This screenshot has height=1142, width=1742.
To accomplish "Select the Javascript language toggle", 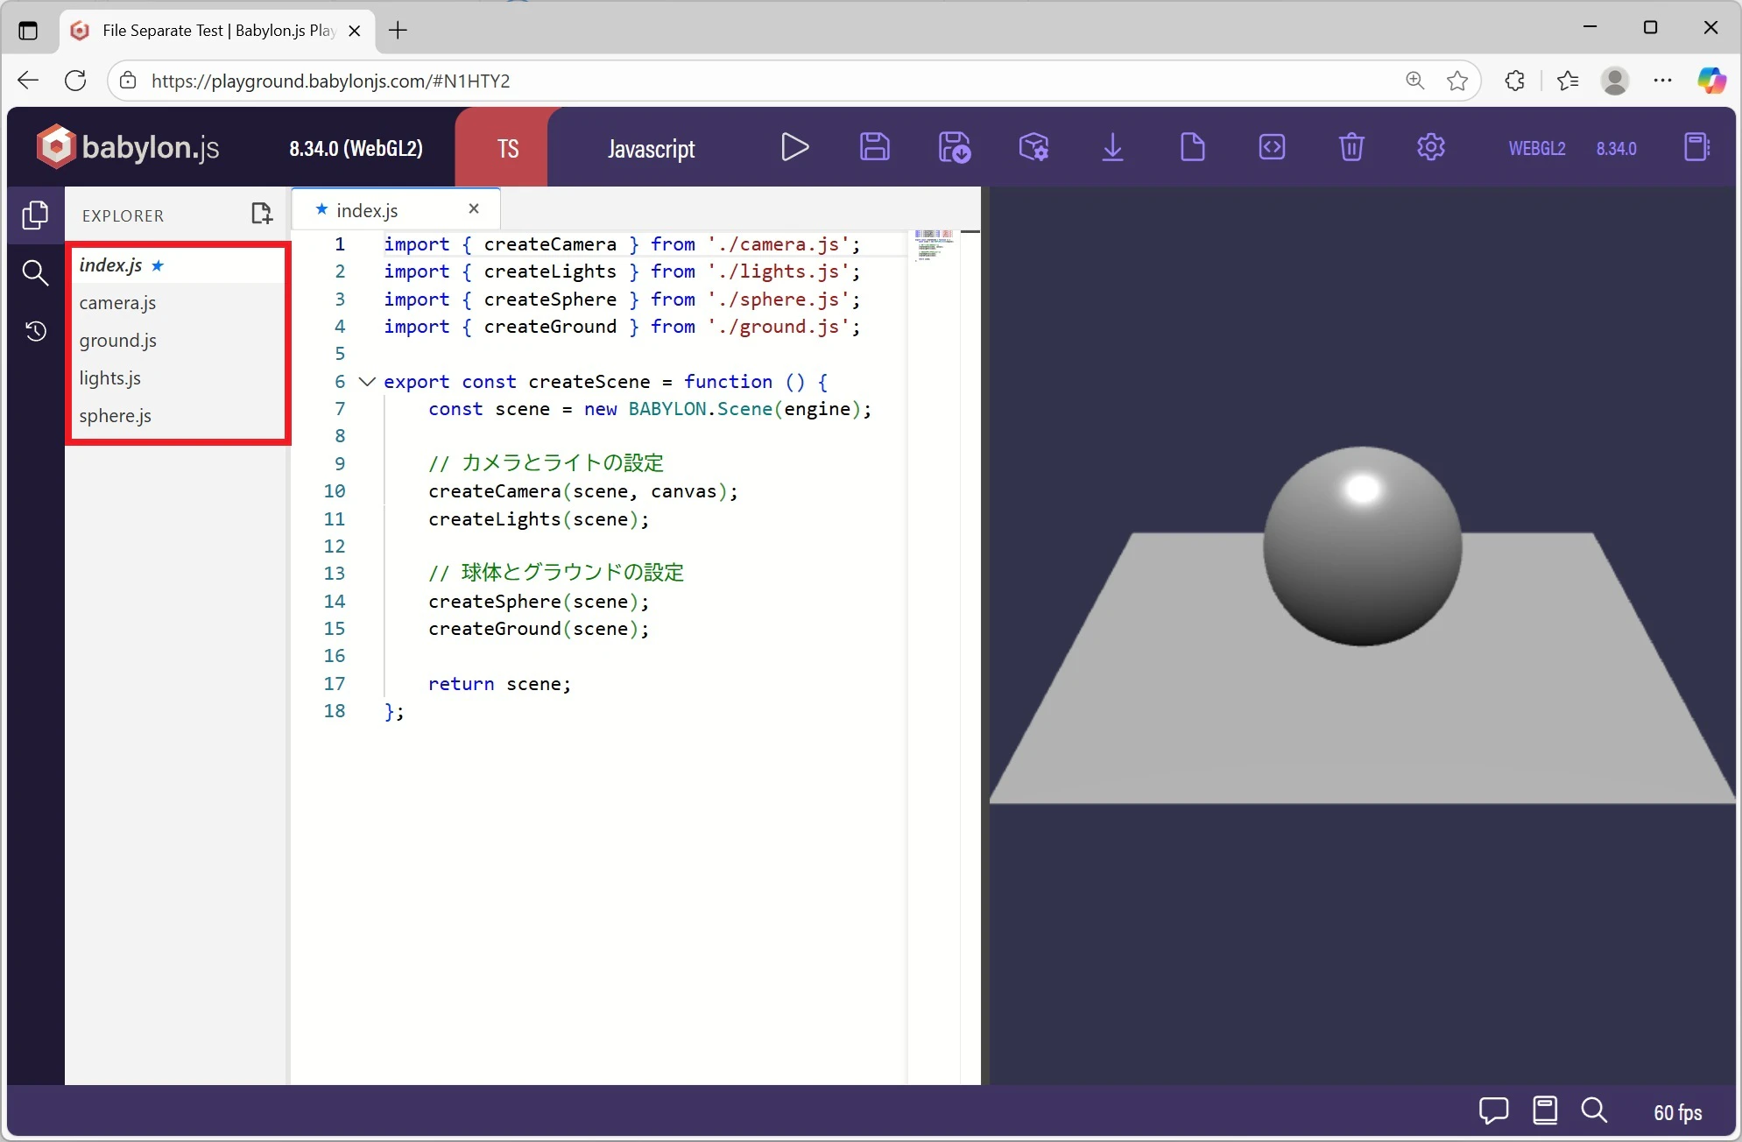I will (x=651, y=149).
